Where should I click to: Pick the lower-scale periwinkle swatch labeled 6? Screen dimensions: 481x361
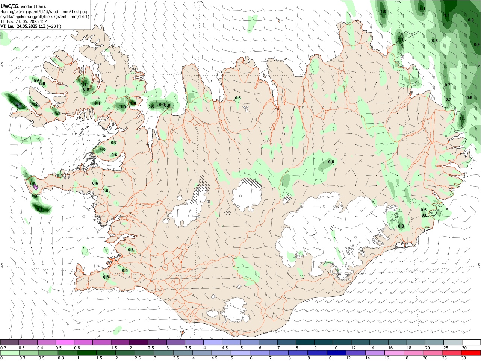(260, 353)
